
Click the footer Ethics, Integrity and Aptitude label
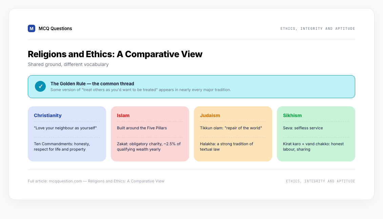(x=321, y=181)
